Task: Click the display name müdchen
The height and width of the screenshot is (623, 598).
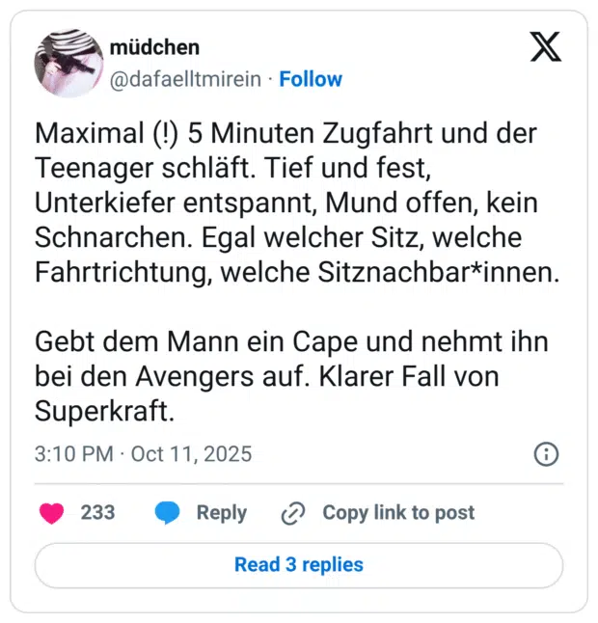Action: pyautogui.click(x=154, y=48)
